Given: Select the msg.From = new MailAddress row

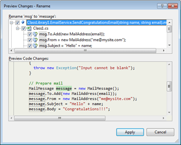Looking at the screenshot, I should click(83, 40).
